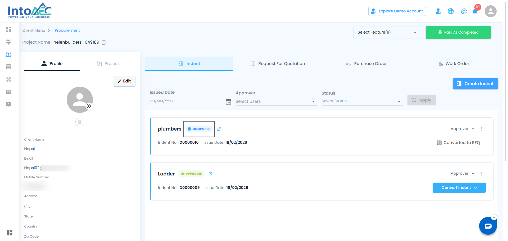Open the second sidebar icon below dashboard

pyautogui.click(x=9, y=42)
